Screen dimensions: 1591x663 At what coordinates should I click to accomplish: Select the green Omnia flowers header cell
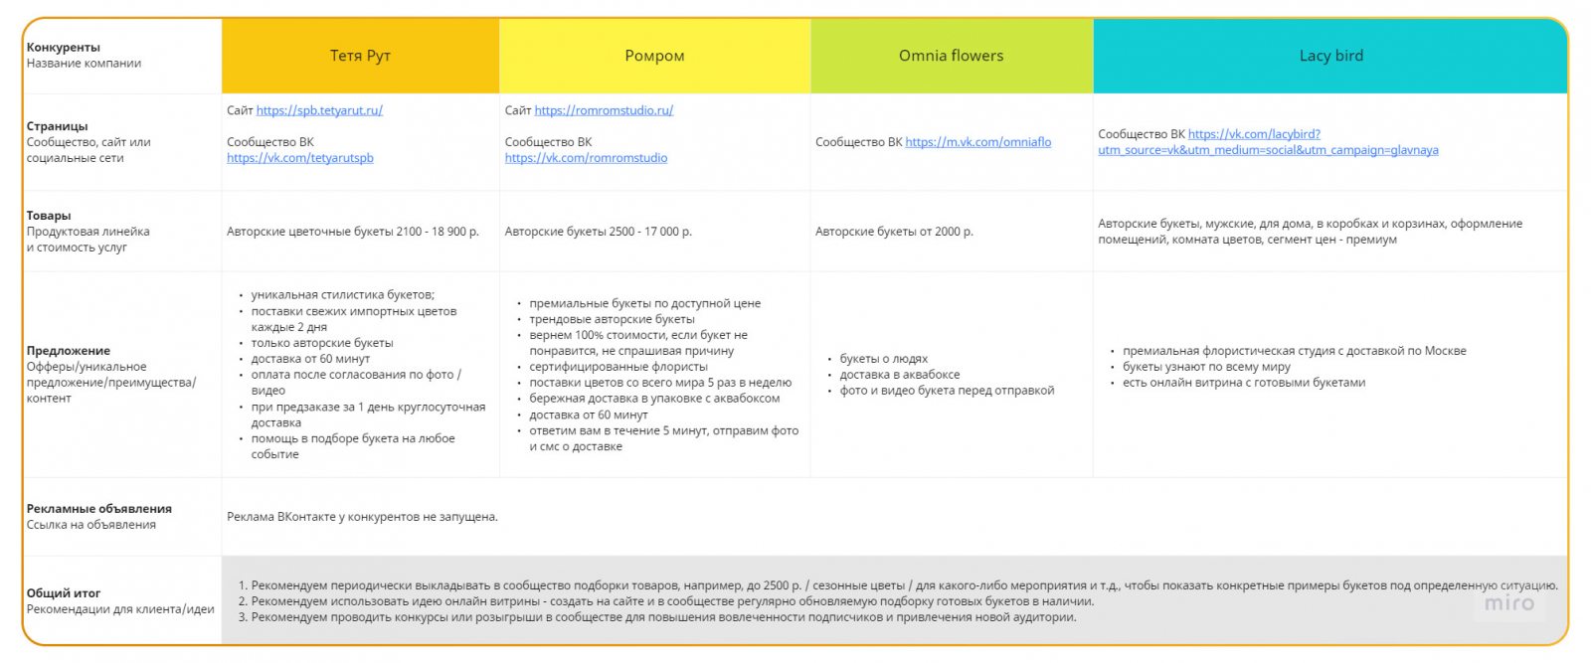[952, 56]
